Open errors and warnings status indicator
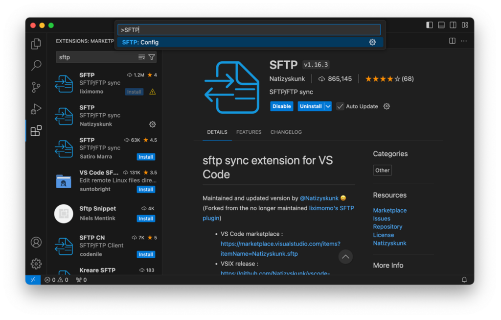The width and height of the screenshot is (501, 320). point(57,280)
